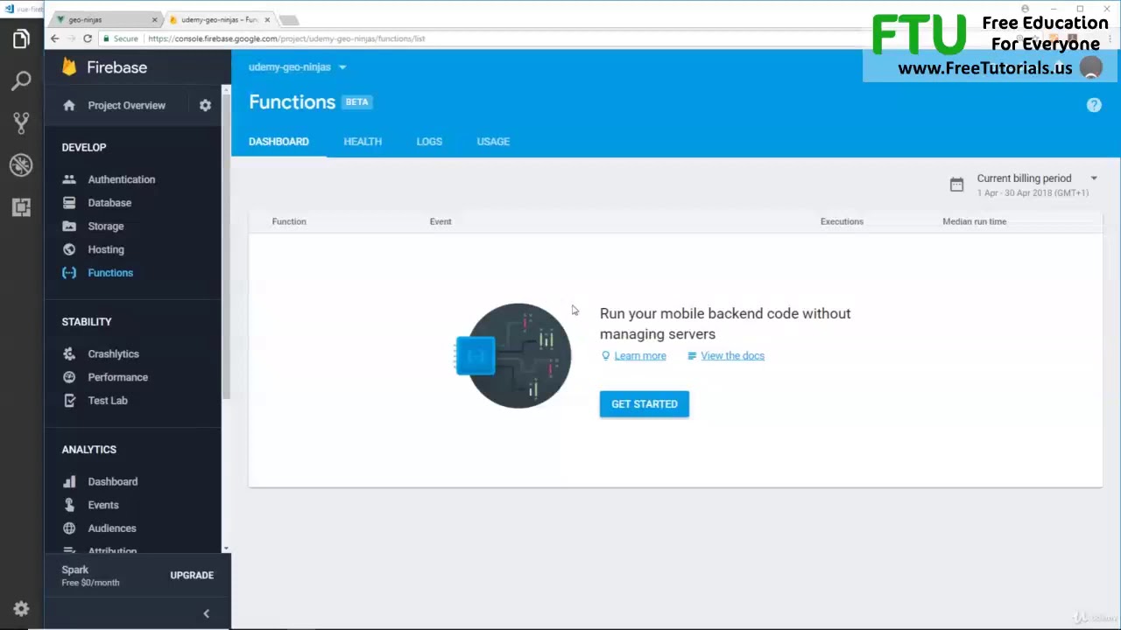1121x630 pixels.
Task: Click the Upgrade plan button
Action: coord(192,576)
